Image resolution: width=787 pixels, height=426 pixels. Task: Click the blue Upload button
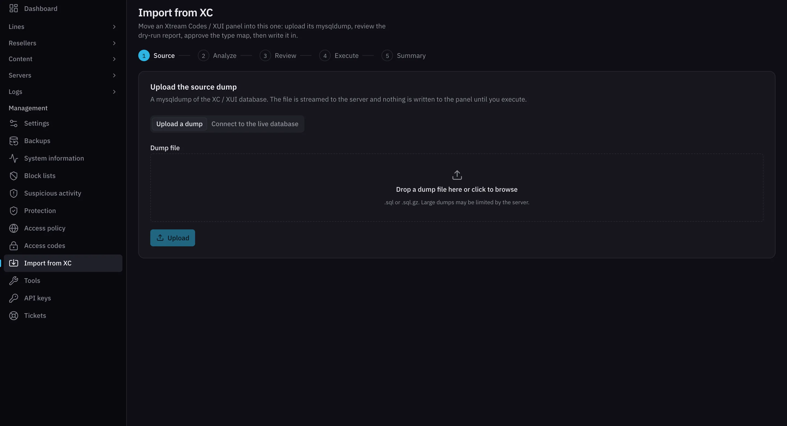point(173,238)
